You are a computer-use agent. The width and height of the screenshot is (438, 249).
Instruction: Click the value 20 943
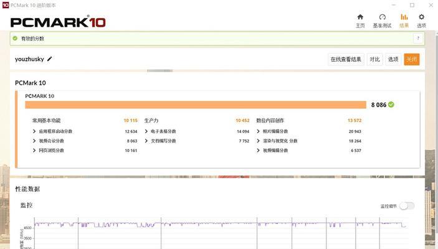355,131
